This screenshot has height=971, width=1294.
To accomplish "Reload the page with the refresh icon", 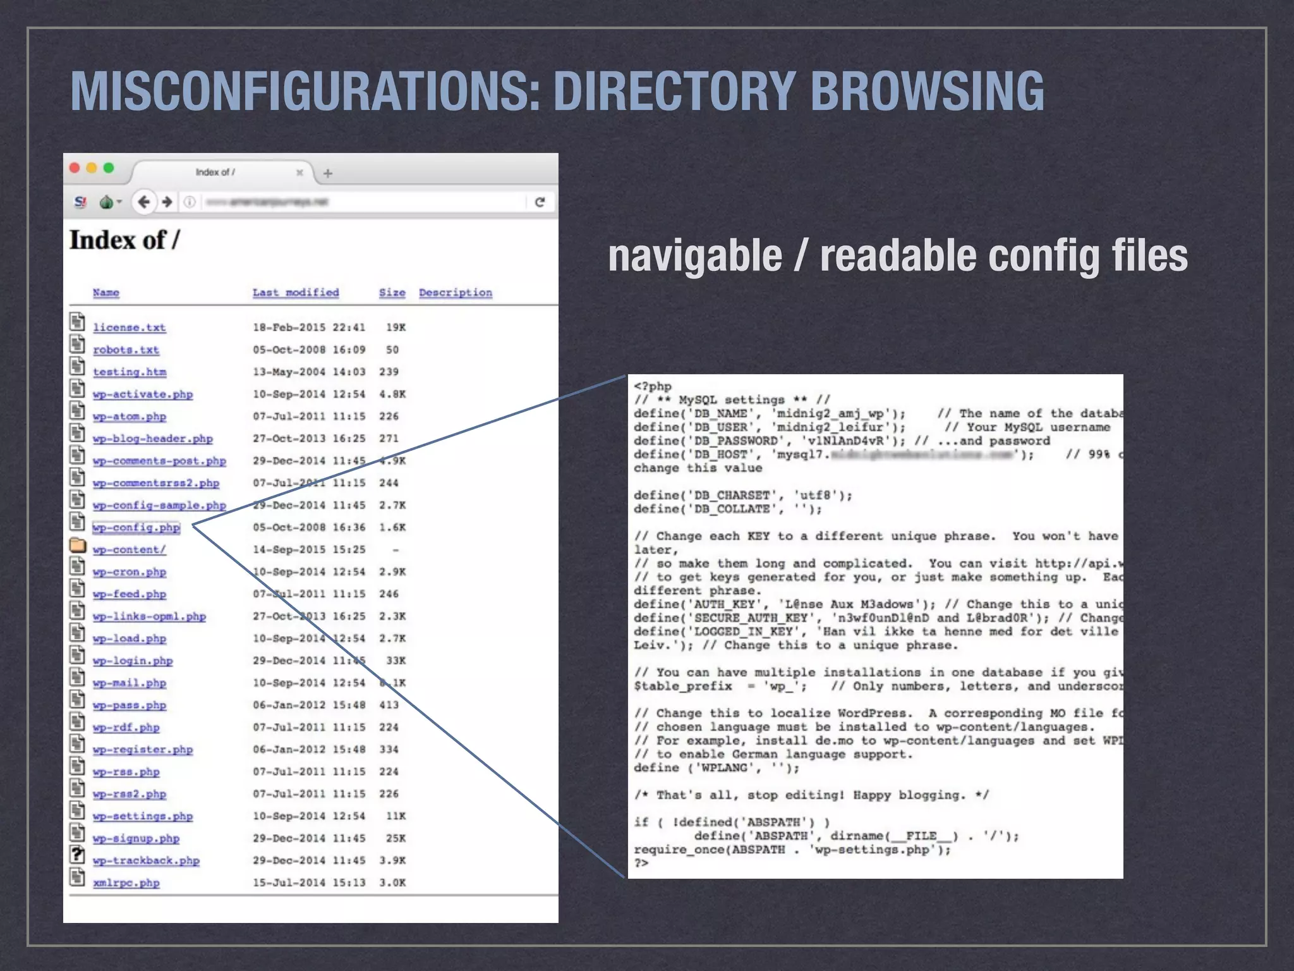I will (x=540, y=202).
